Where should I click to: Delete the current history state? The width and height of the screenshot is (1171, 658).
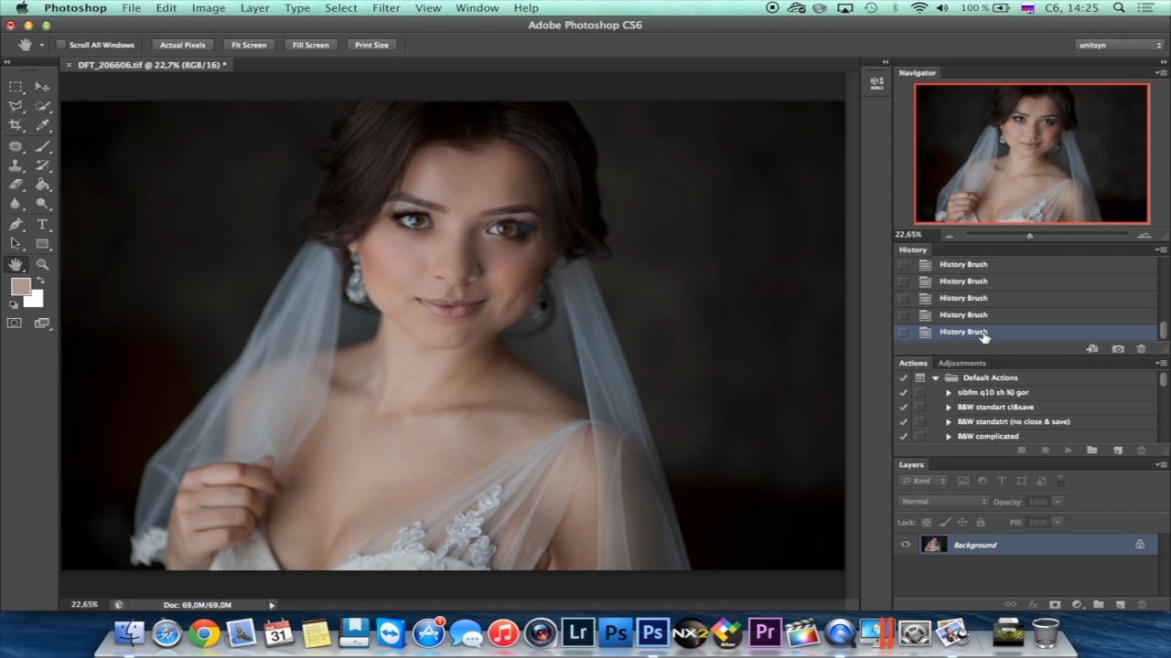[1141, 349]
